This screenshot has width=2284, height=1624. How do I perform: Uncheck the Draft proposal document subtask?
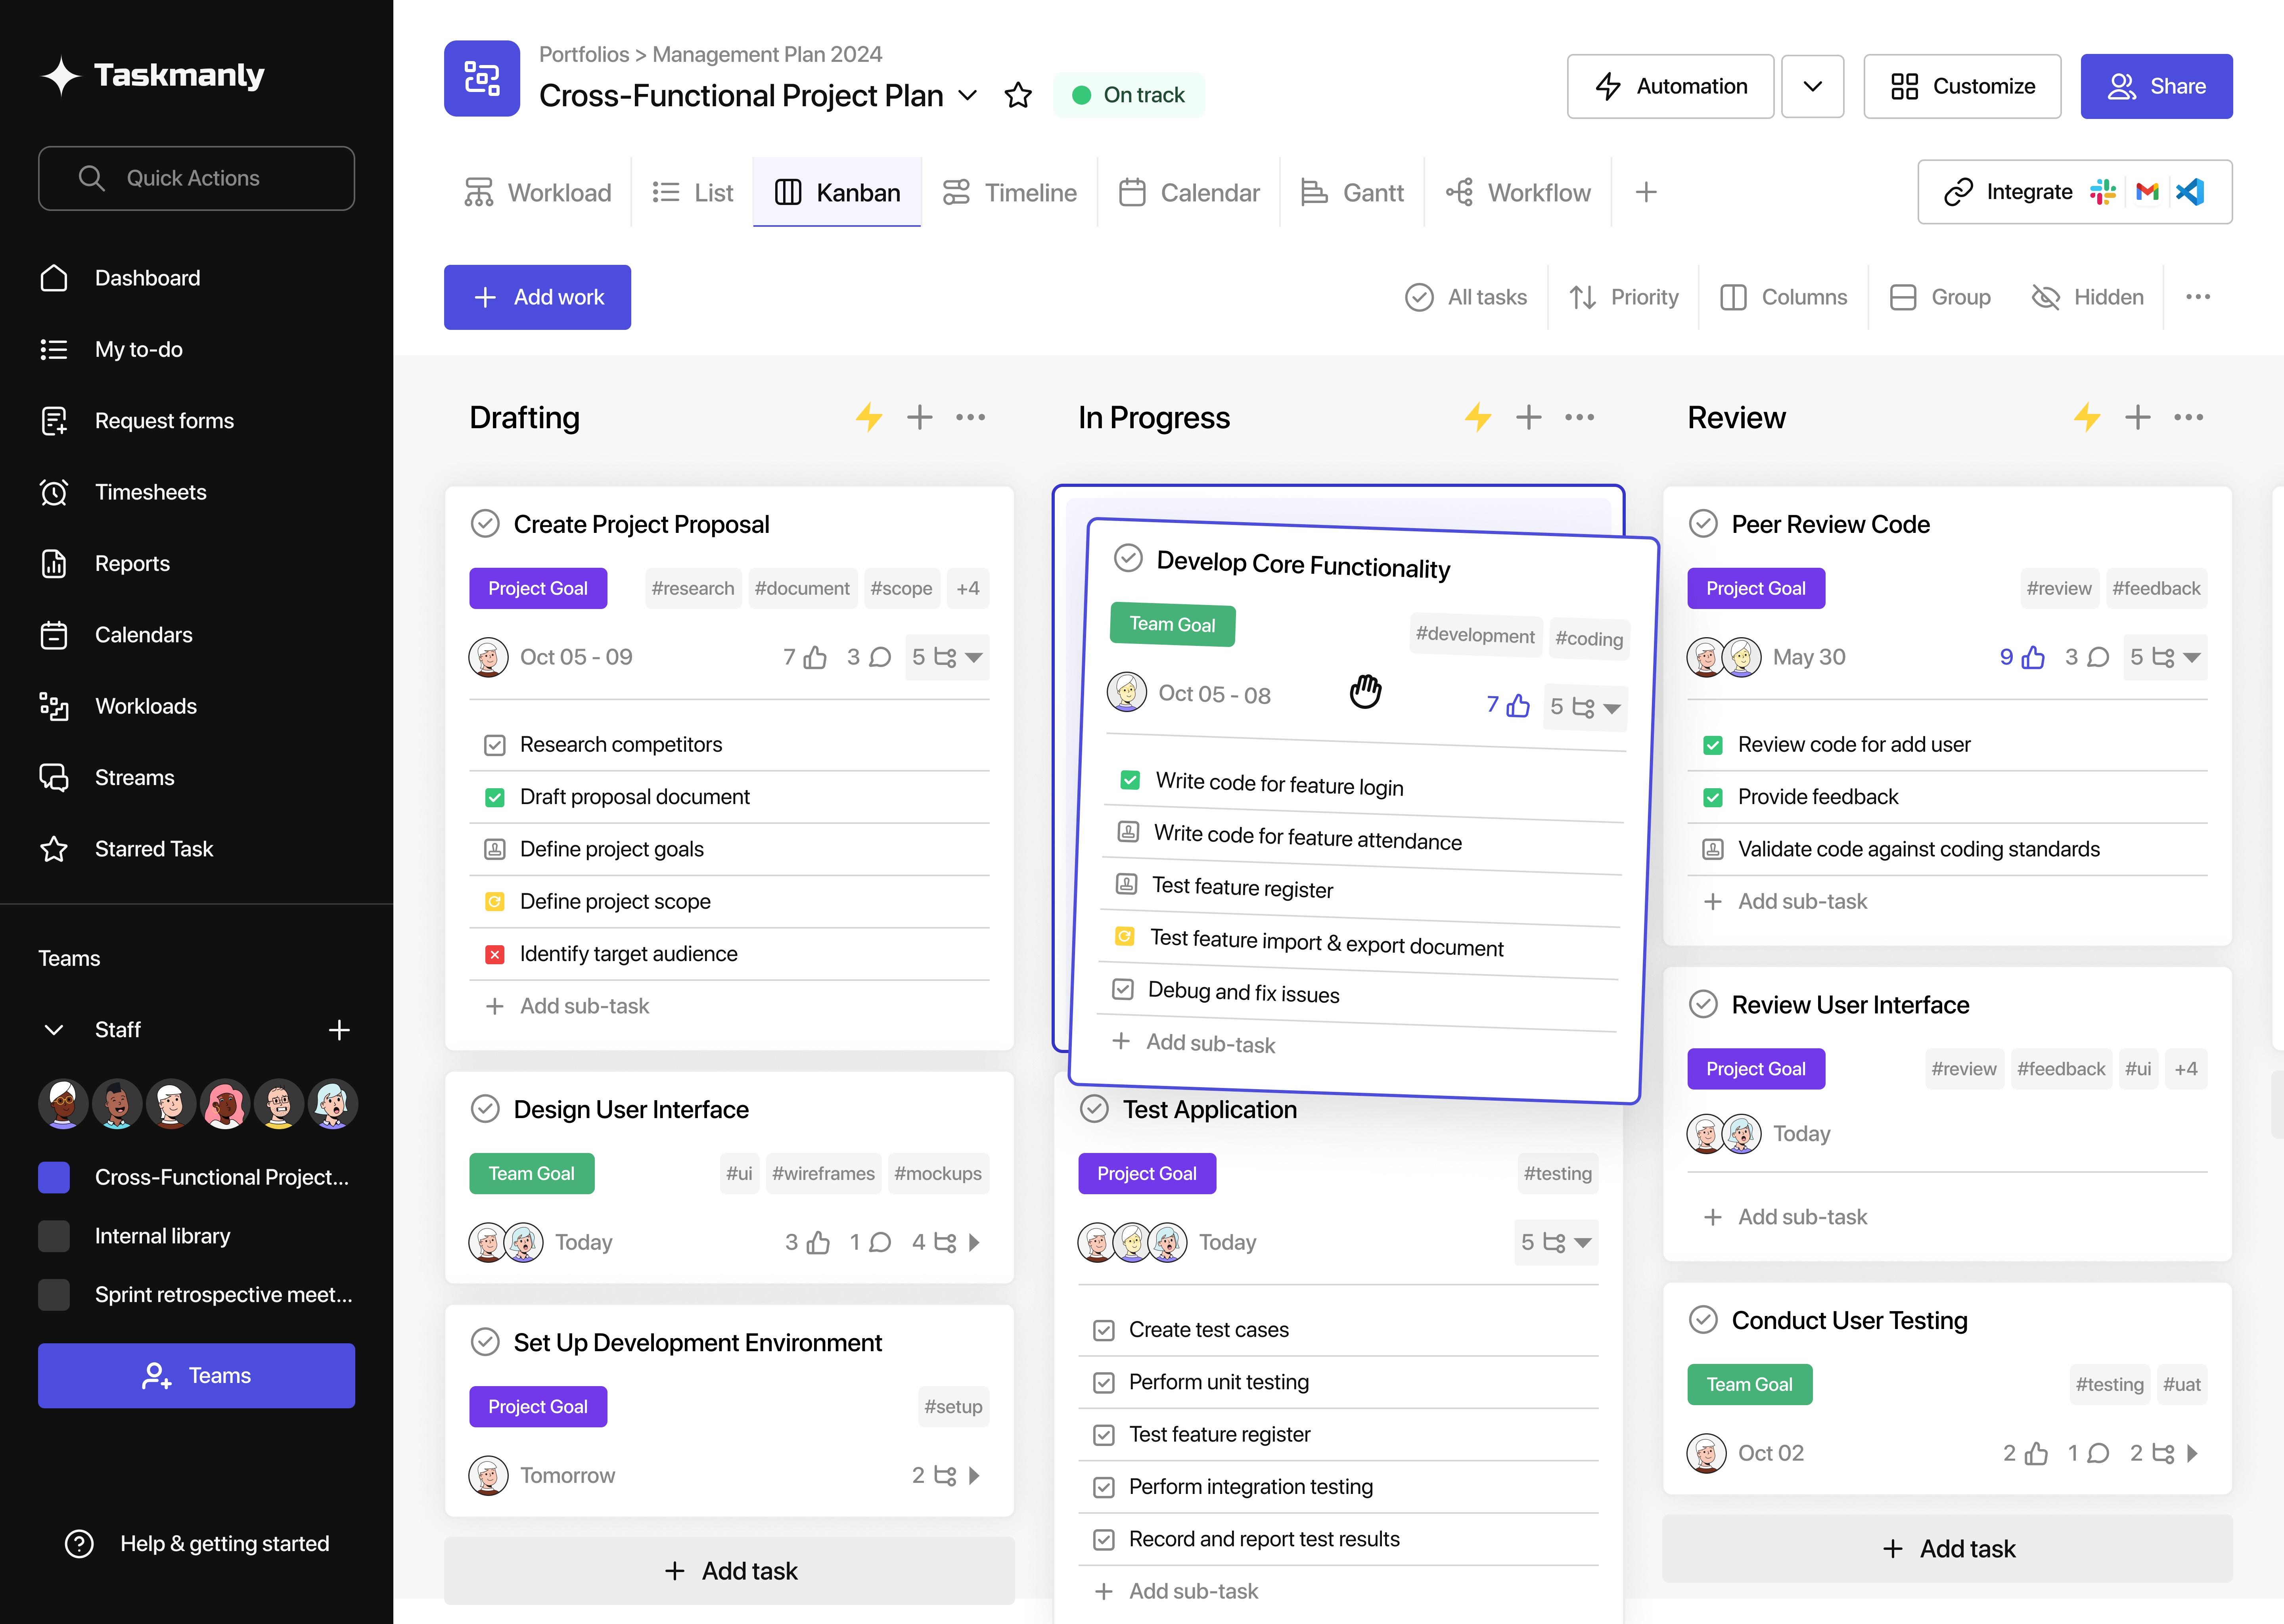(494, 796)
